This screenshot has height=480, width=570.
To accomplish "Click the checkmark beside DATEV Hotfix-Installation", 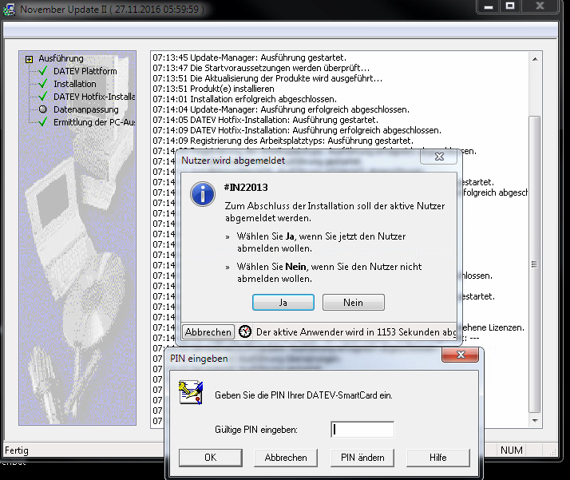I will pyautogui.click(x=42, y=97).
